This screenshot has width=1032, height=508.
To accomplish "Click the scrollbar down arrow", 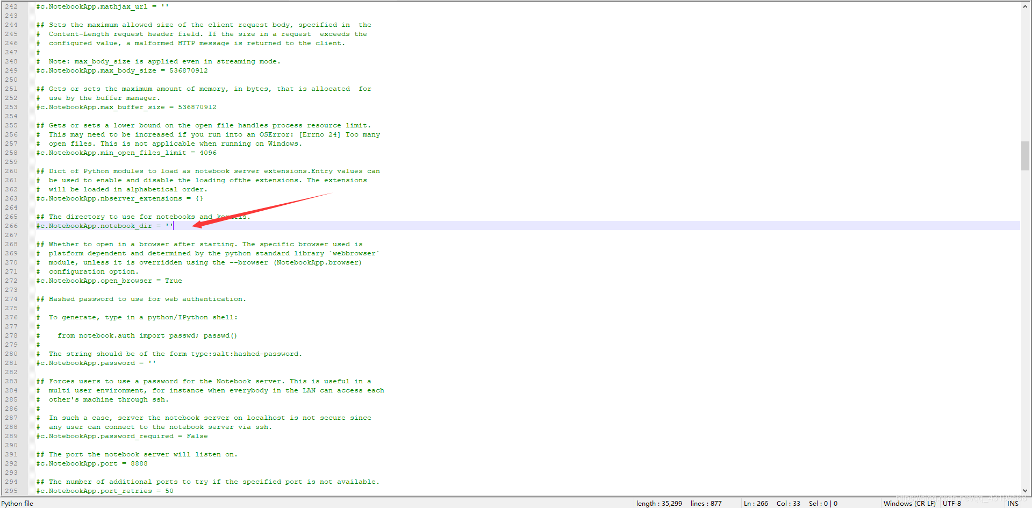I will tap(1026, 491).
